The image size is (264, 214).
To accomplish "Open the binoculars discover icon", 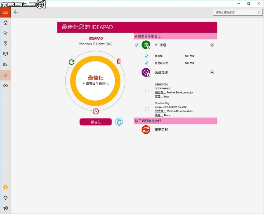I will coord(5,86).
